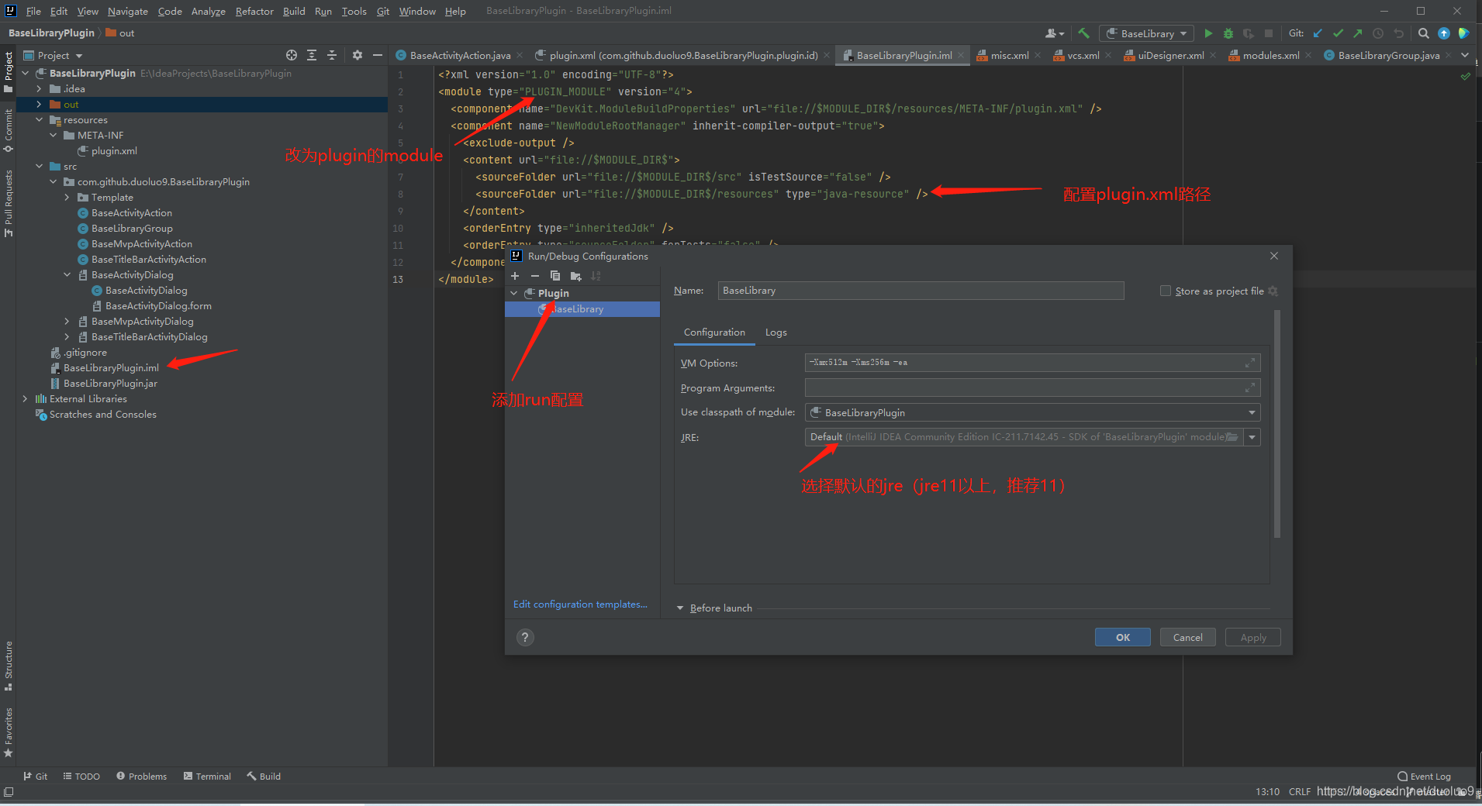1482x806 pixels.
Task: Save configuration to folder icon
Action: [575, 276]
